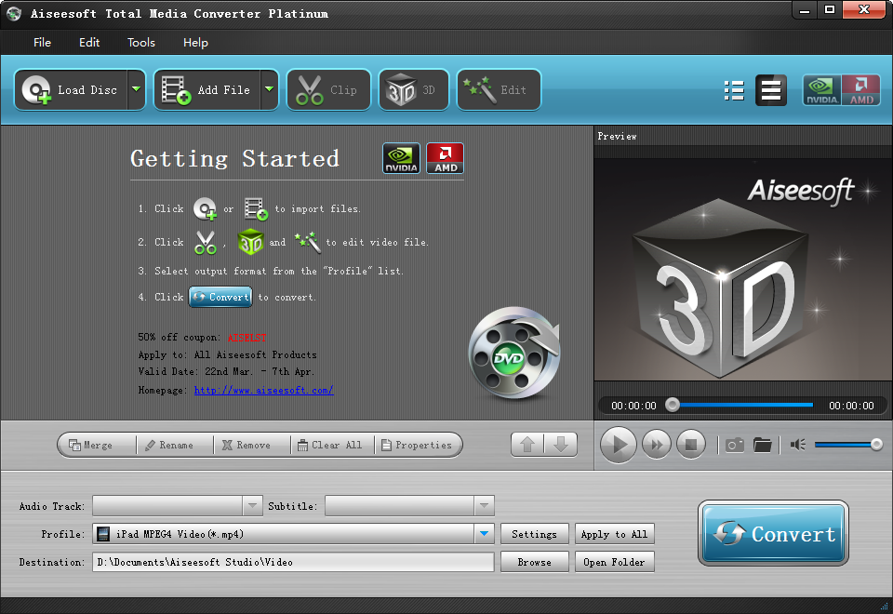
Task: Click the Load Disc toolbar button
Action: point(72,90)
